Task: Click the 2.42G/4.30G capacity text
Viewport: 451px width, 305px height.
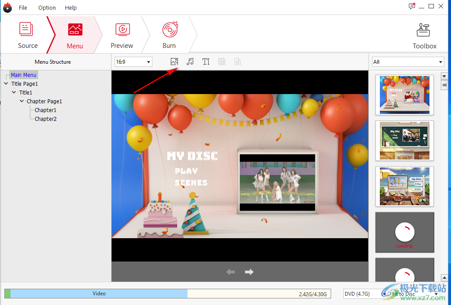Action: coord(313,294)
